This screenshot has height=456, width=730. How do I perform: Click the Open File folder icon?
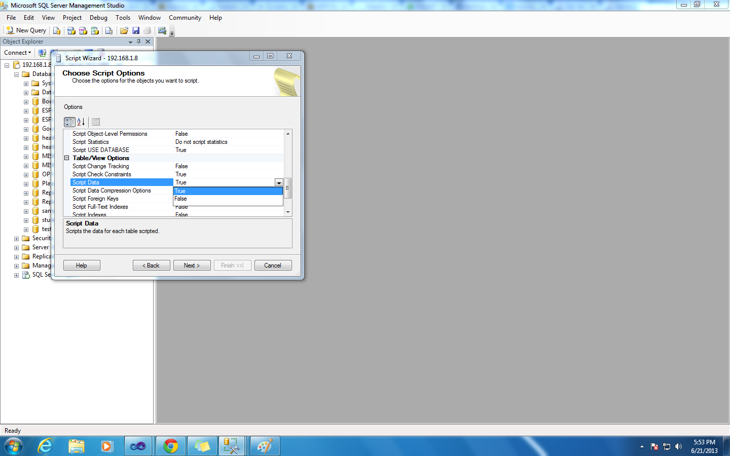click(124, 30)
